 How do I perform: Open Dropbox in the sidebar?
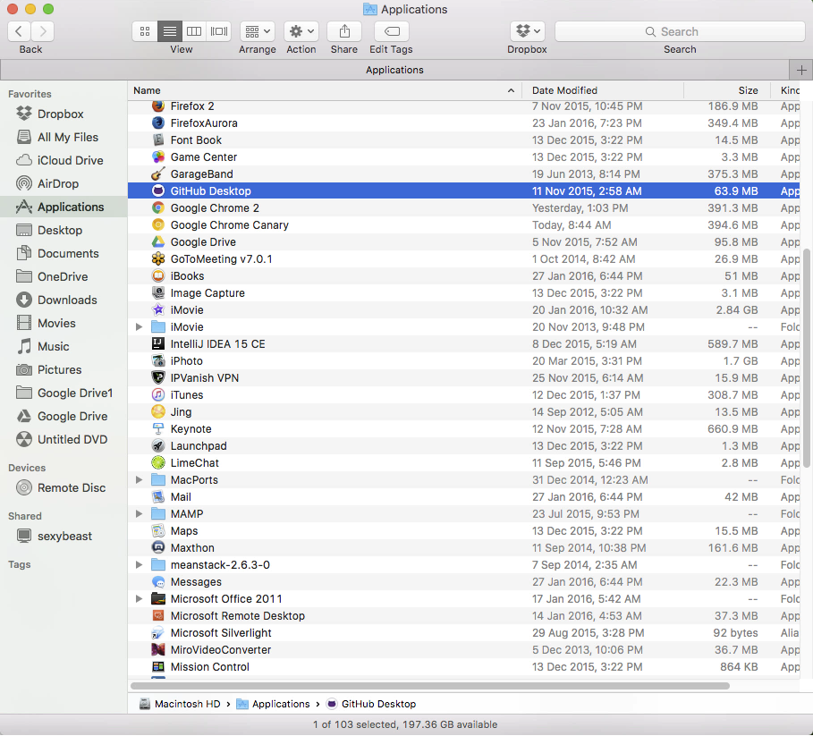pos(60,114)
